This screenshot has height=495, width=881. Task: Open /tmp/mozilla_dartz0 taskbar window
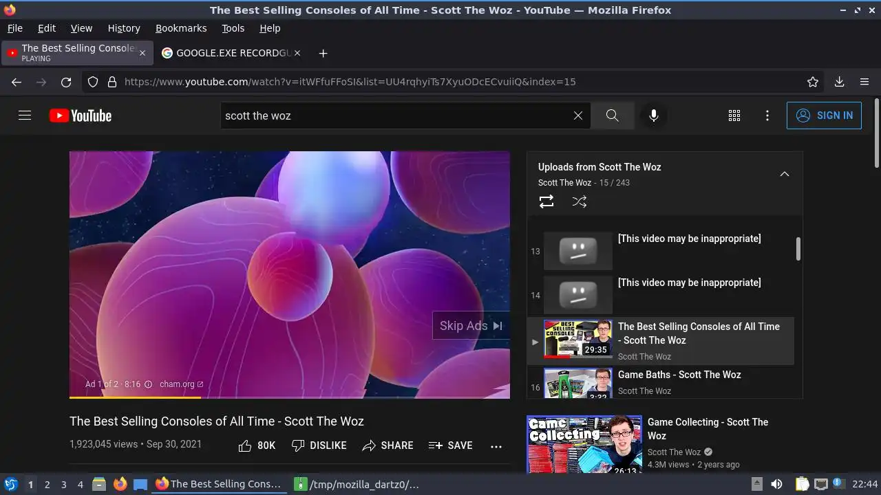click(357, 484)
